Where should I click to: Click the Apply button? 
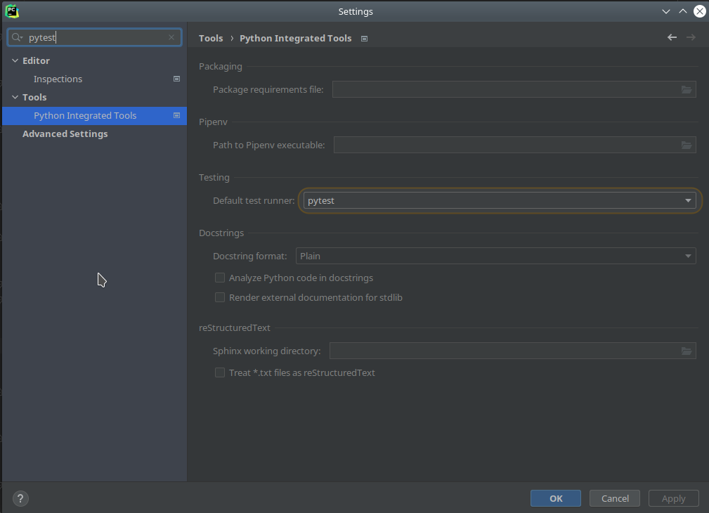674,498
